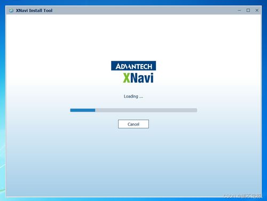Cancel the loading process
Image resolution: width=267 pixels, height=201 pixels.
133,124
